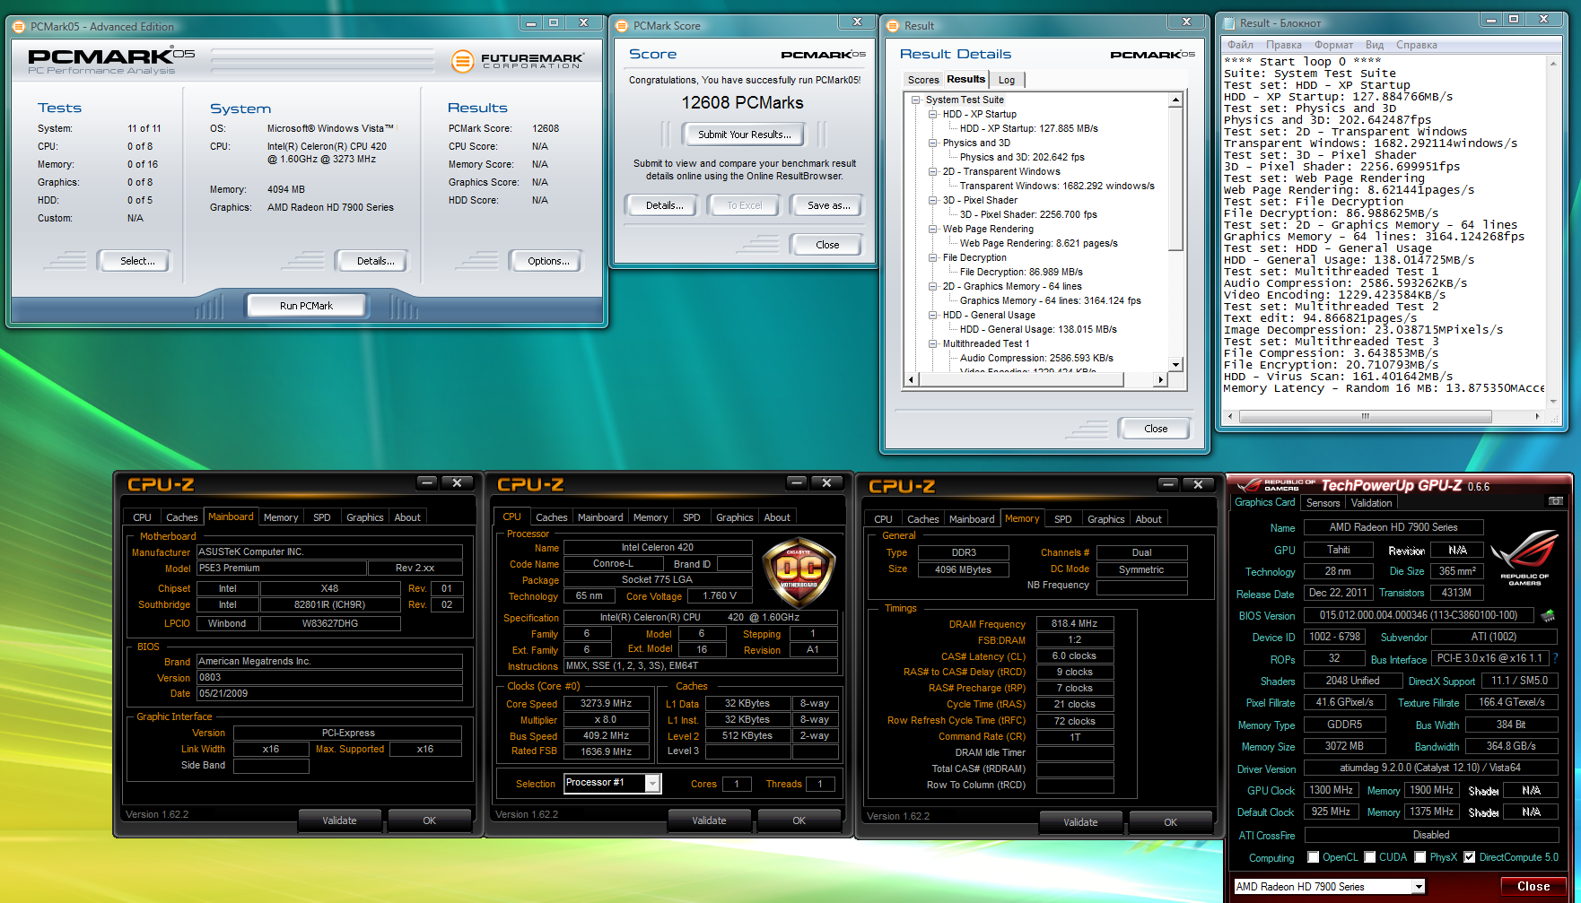
Task: Click the results tree scroll-left arrow
Action: click(x=912, y=379)
